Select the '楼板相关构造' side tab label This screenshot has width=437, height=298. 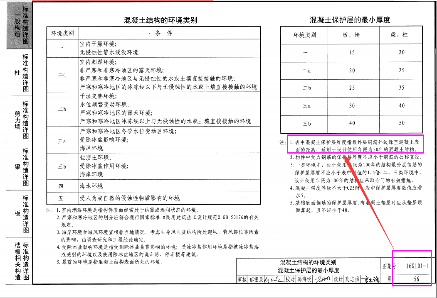click(x=17, y=261)
